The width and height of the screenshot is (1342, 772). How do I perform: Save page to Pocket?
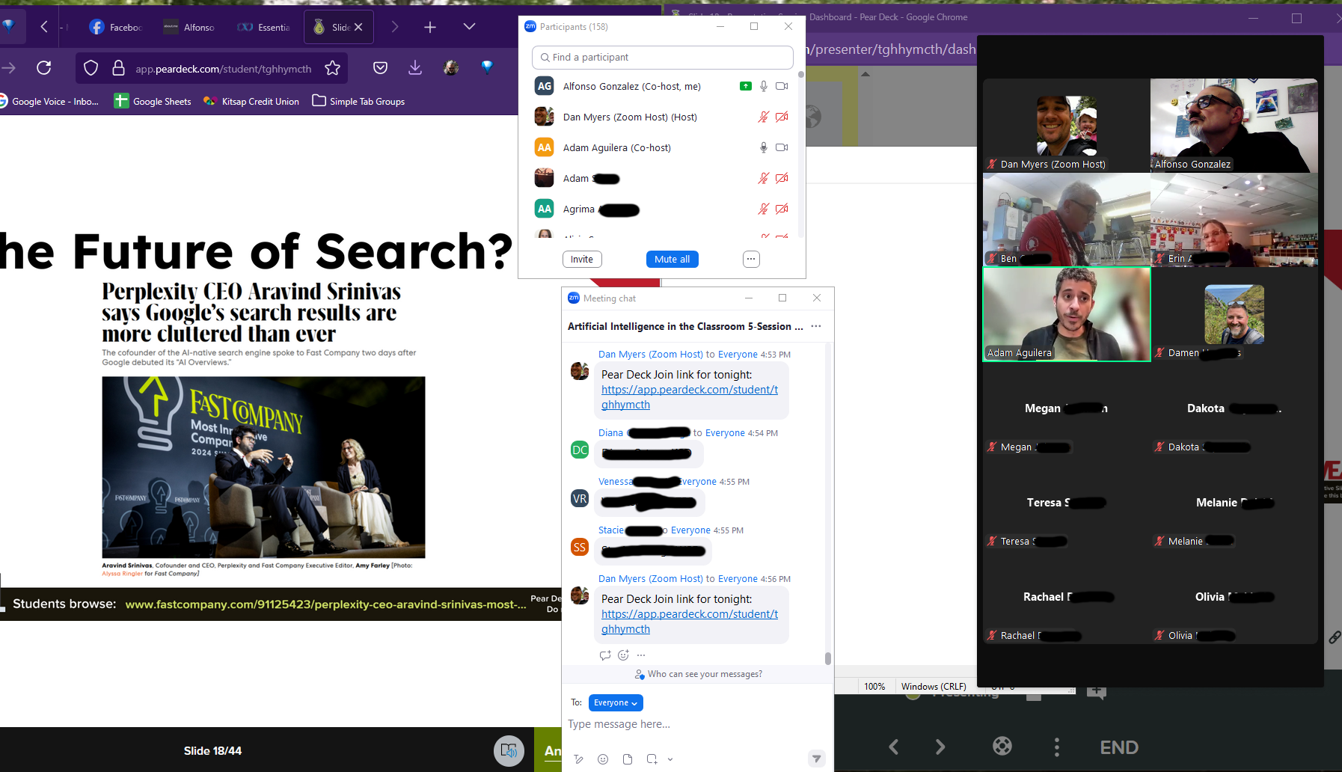[x=380, y=68]
